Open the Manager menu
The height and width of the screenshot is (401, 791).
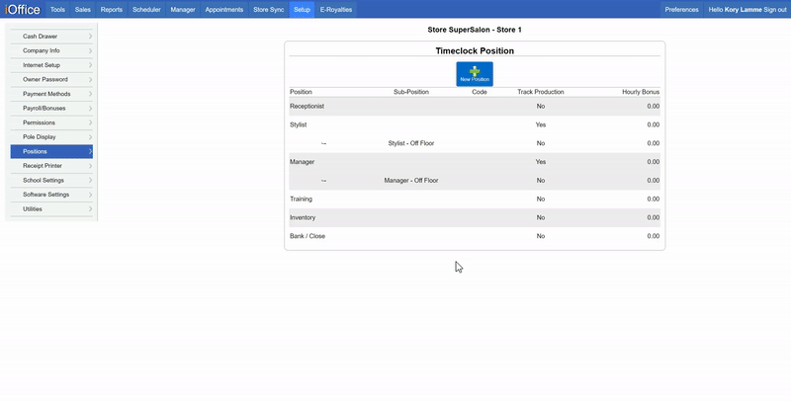click(x=183, y=10)
